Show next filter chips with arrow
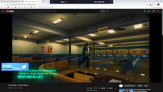The height and width of the screenshot is (92, 163). (x=151, y=86)
